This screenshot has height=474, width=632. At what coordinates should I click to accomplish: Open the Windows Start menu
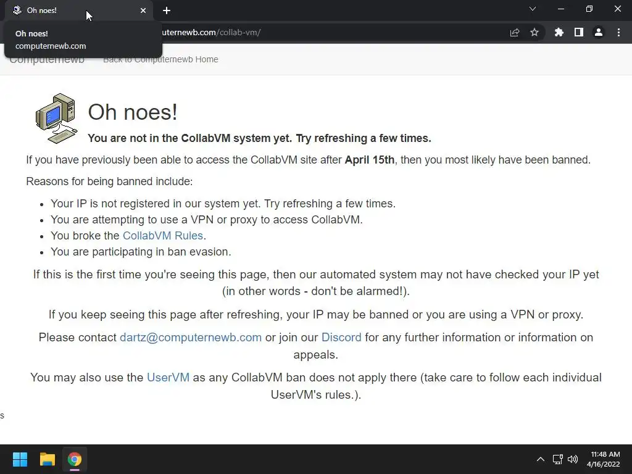(x=20, y=459)
